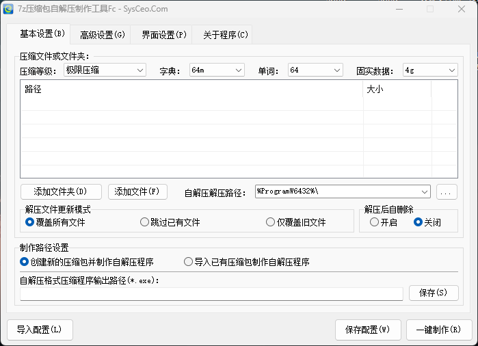Choose 创建新的压缩包并制作自解压程序 option

[x=87, y=262]
